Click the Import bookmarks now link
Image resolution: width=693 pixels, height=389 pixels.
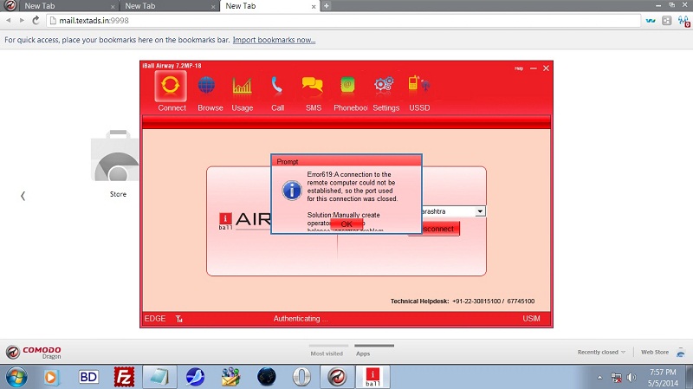(x=274, y=40)
